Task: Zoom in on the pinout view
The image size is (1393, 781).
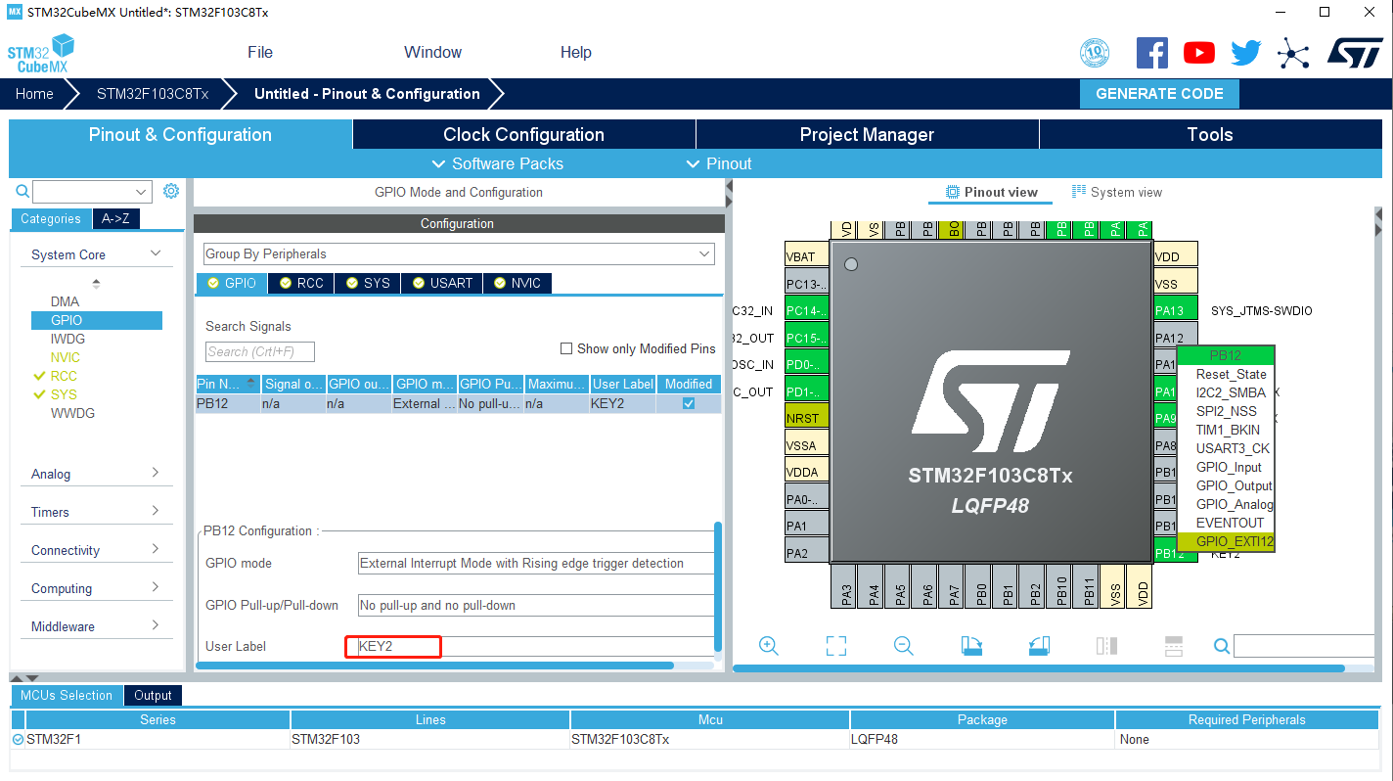Action: (768, 646)
